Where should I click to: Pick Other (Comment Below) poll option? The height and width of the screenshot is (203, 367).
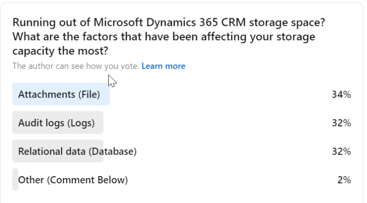[73, 180]
